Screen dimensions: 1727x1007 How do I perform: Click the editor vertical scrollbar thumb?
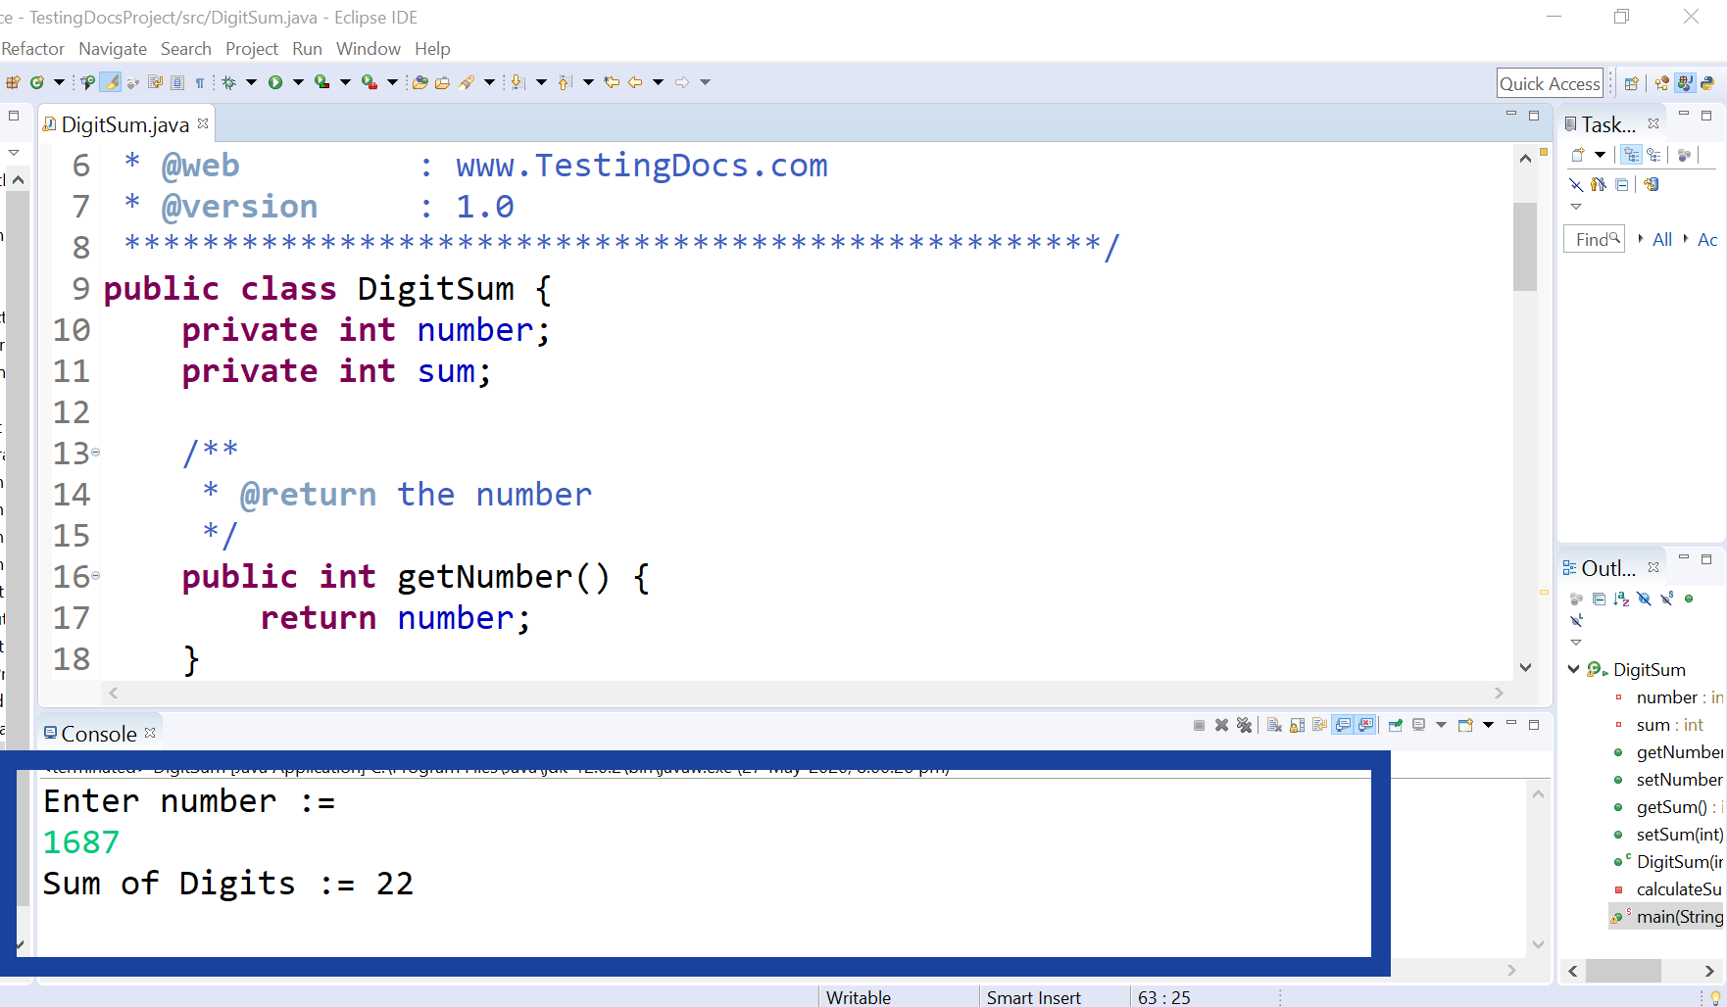tap(1524, 246)
